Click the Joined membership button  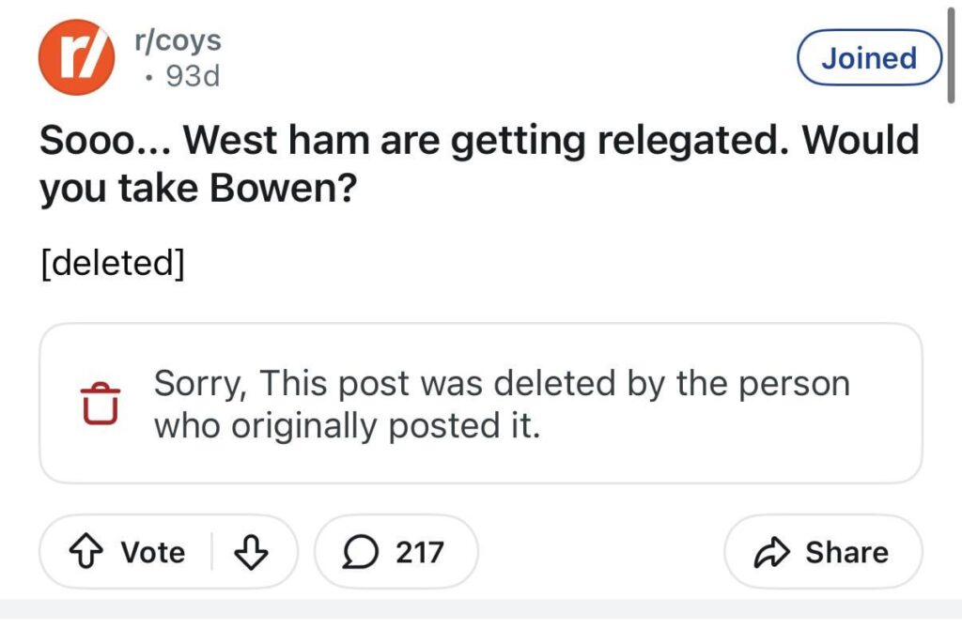[x=868, y=57]
